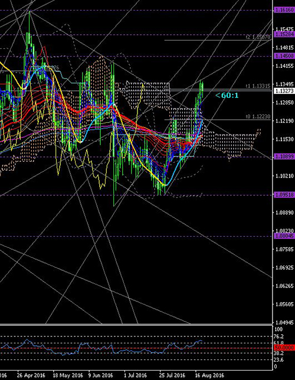Image resolution: width=295 pixels, height=380 pixels.
Task: Click the t0 1.12230 target label
Action: click(258, 117)
